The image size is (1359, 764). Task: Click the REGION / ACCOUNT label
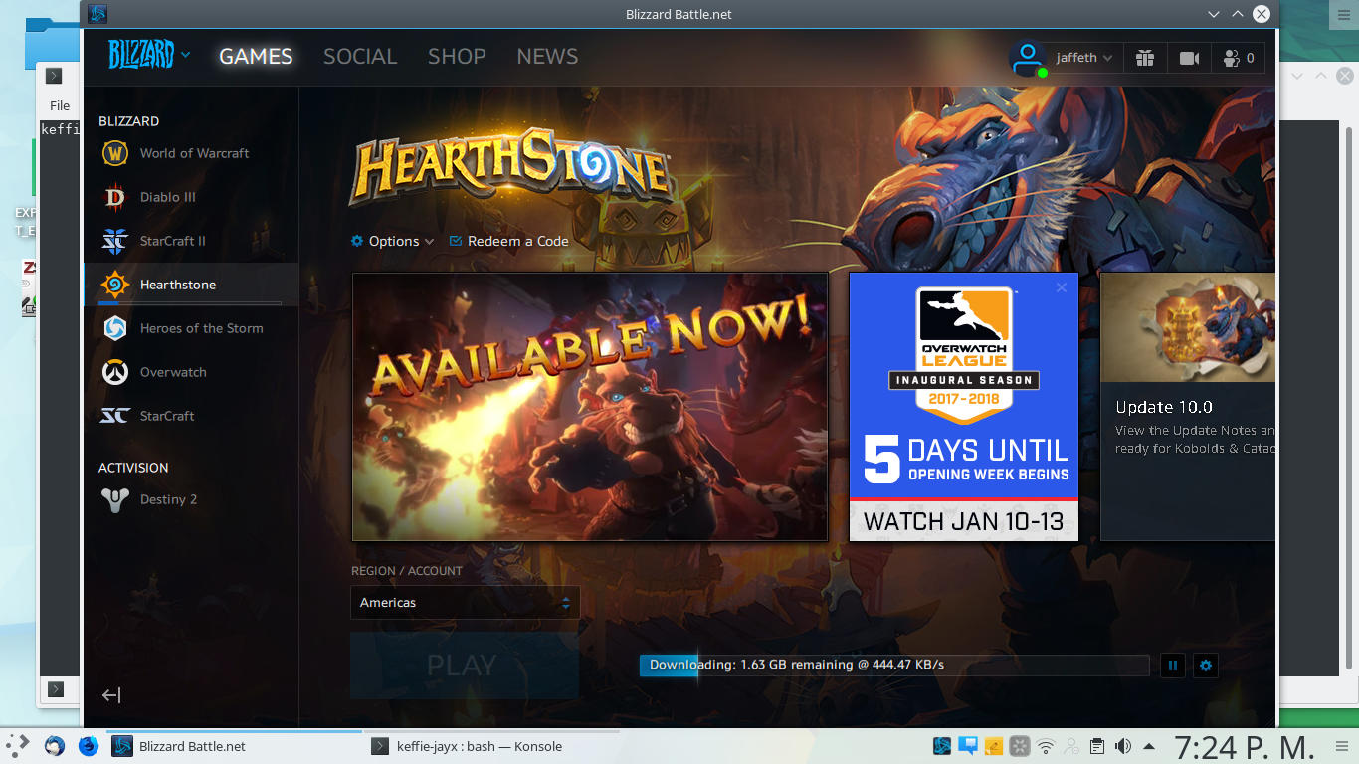[406, 571]
